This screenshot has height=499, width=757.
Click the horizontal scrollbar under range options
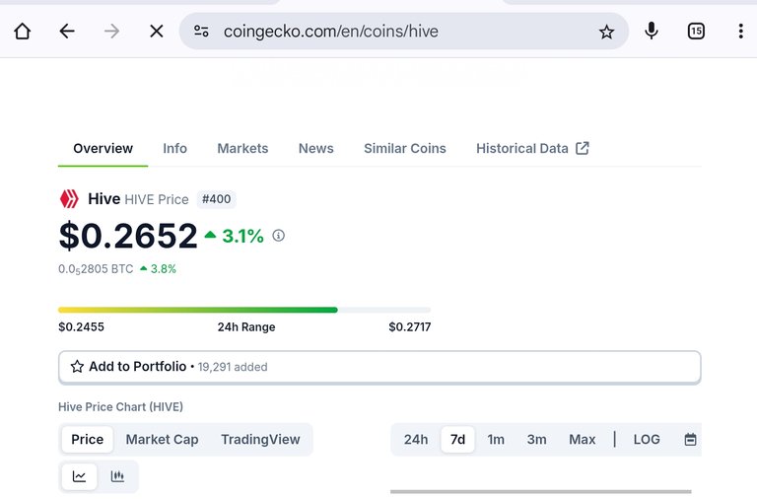[541, 492]
